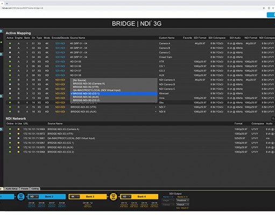Select the Bank 2 block
The image size is (275, 215).
click(46, 197)
